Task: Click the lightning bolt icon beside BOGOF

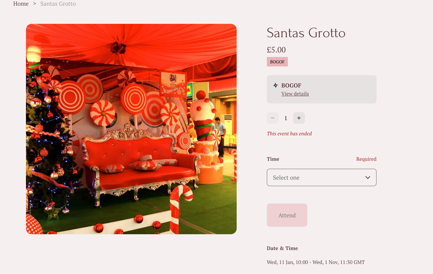Action: 275,85
